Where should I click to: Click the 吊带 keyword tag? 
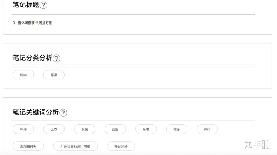tap(146, 129)
